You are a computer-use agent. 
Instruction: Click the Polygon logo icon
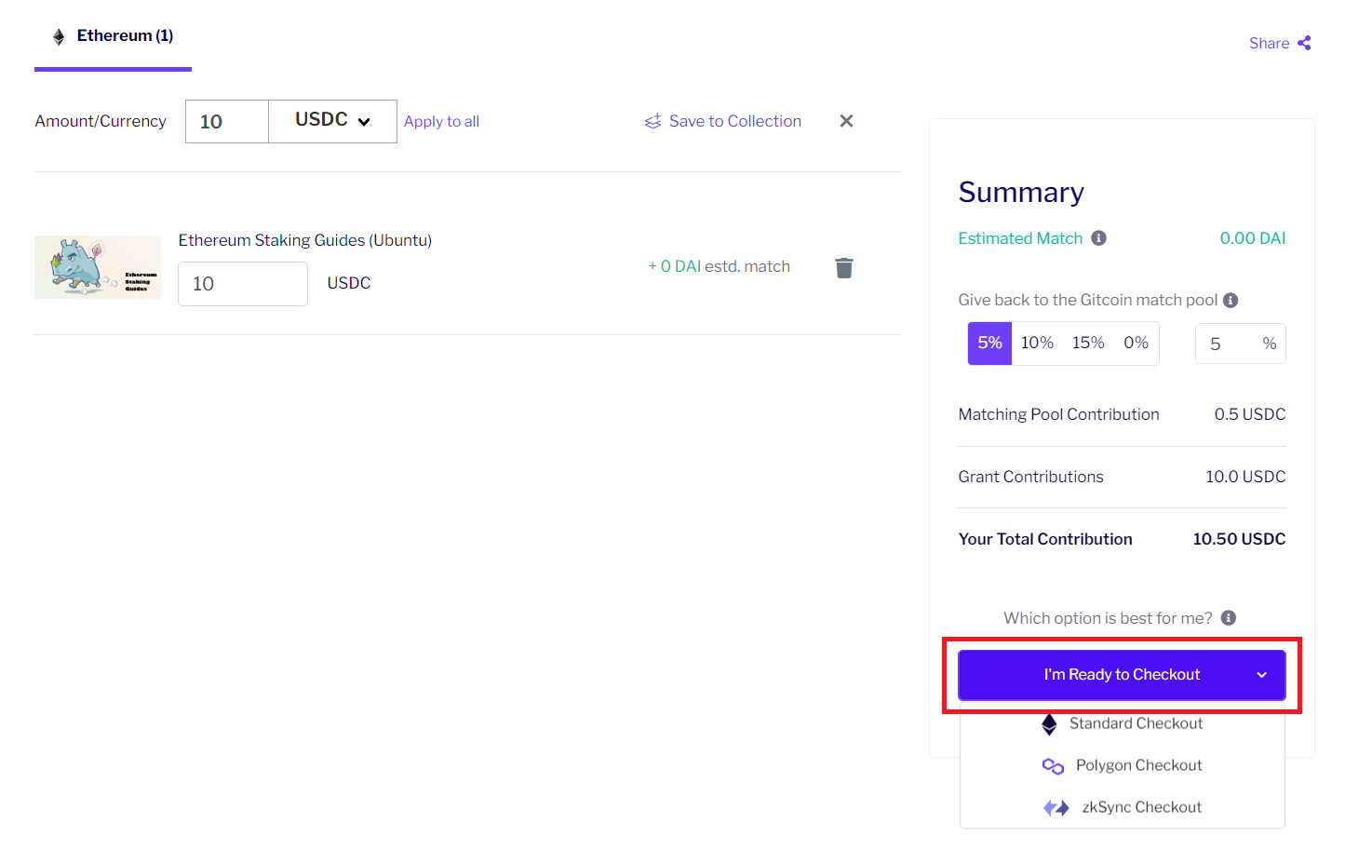(x=1053, y=766)
